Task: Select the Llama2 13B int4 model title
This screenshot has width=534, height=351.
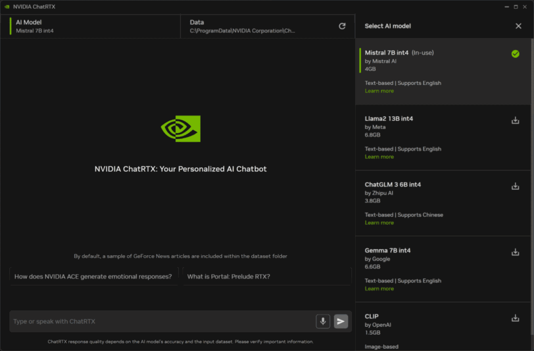Action: (389, 119)
